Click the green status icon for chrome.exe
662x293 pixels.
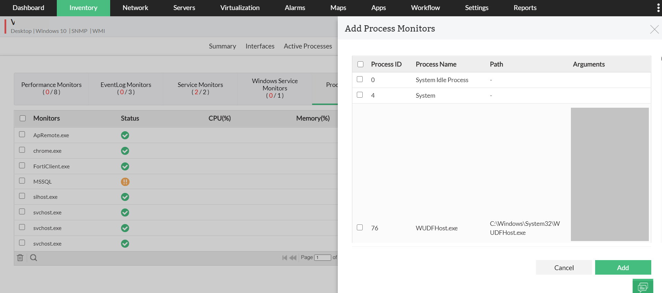125,151
